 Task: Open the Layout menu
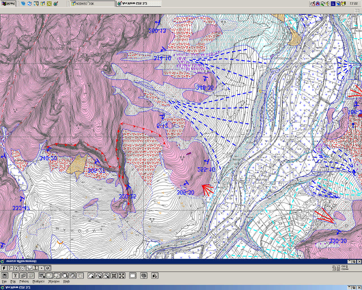point(24,282)
